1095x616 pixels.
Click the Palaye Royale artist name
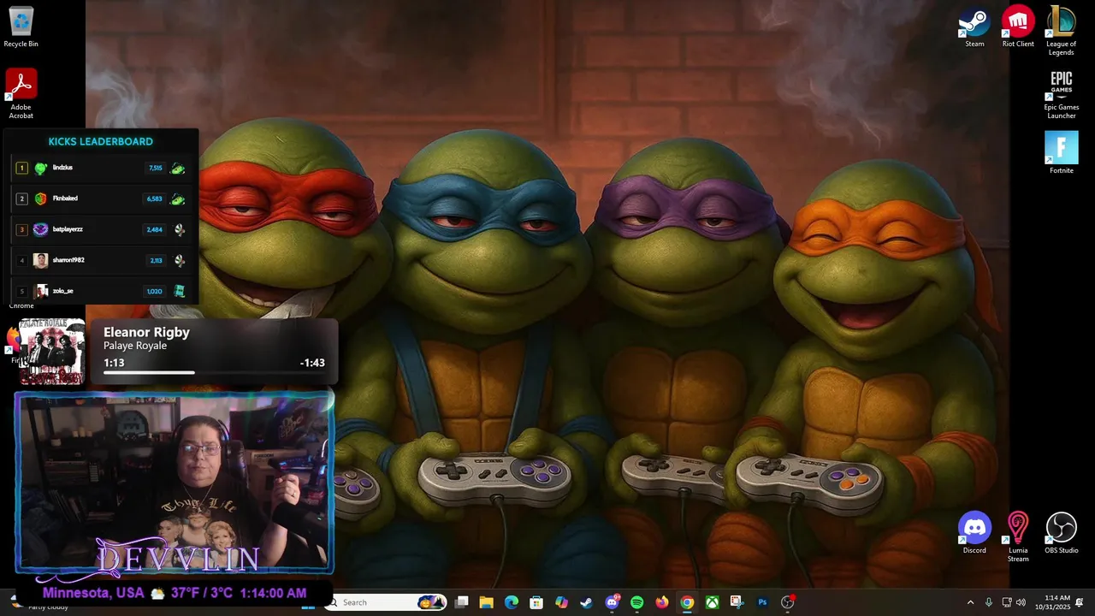tap(135, 346)
